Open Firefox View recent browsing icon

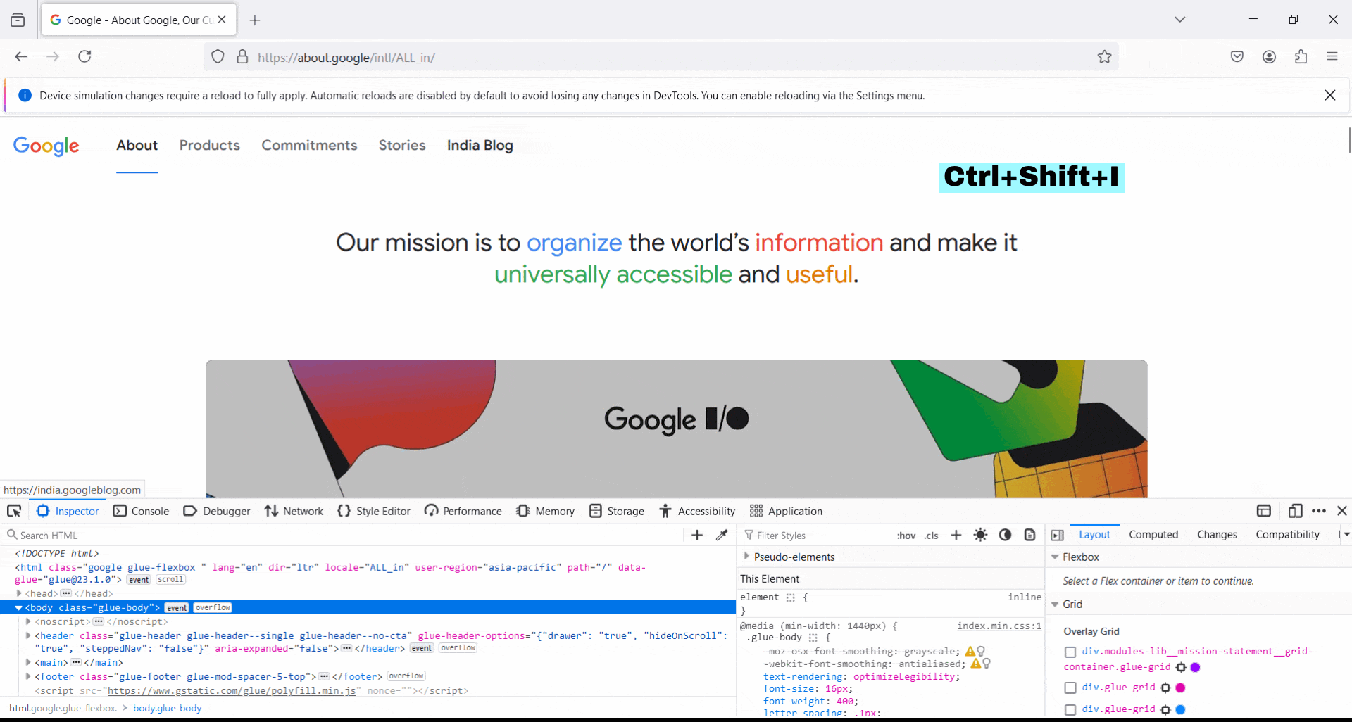point(18,20)
